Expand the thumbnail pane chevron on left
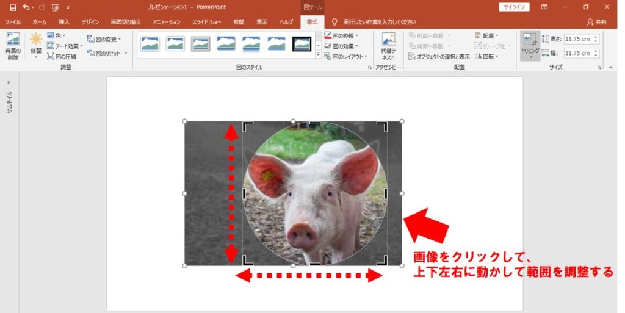This screenshot has width=625, height=313. (9, 82)
